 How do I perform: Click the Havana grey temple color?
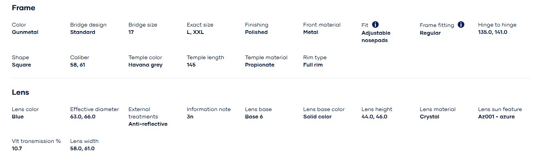click(x=145, y=65)
